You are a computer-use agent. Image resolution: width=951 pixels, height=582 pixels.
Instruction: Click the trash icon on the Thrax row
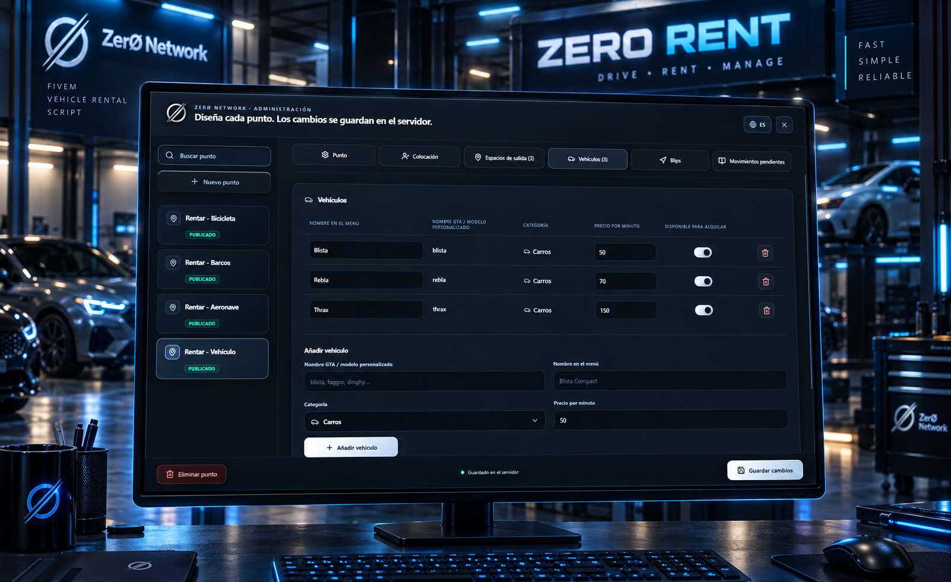[x=766, y=311]
